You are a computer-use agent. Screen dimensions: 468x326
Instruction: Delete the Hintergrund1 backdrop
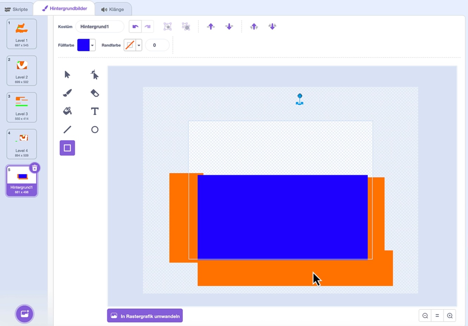pyautogui.click(x=35, y=168)
